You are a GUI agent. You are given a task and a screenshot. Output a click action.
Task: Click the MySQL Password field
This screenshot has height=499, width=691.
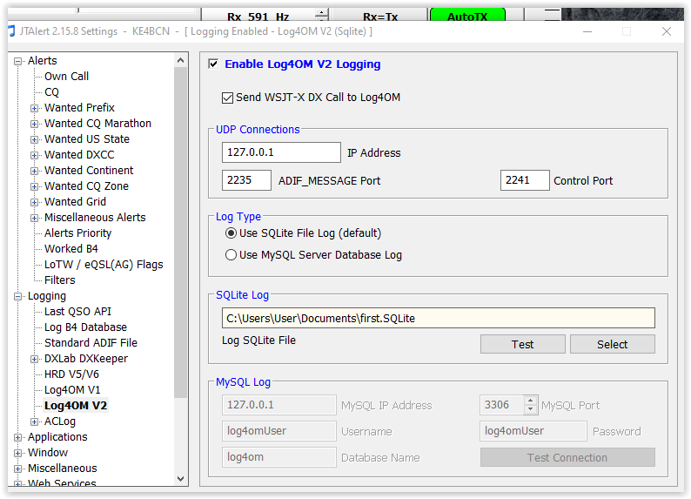(x=533, y=431)
